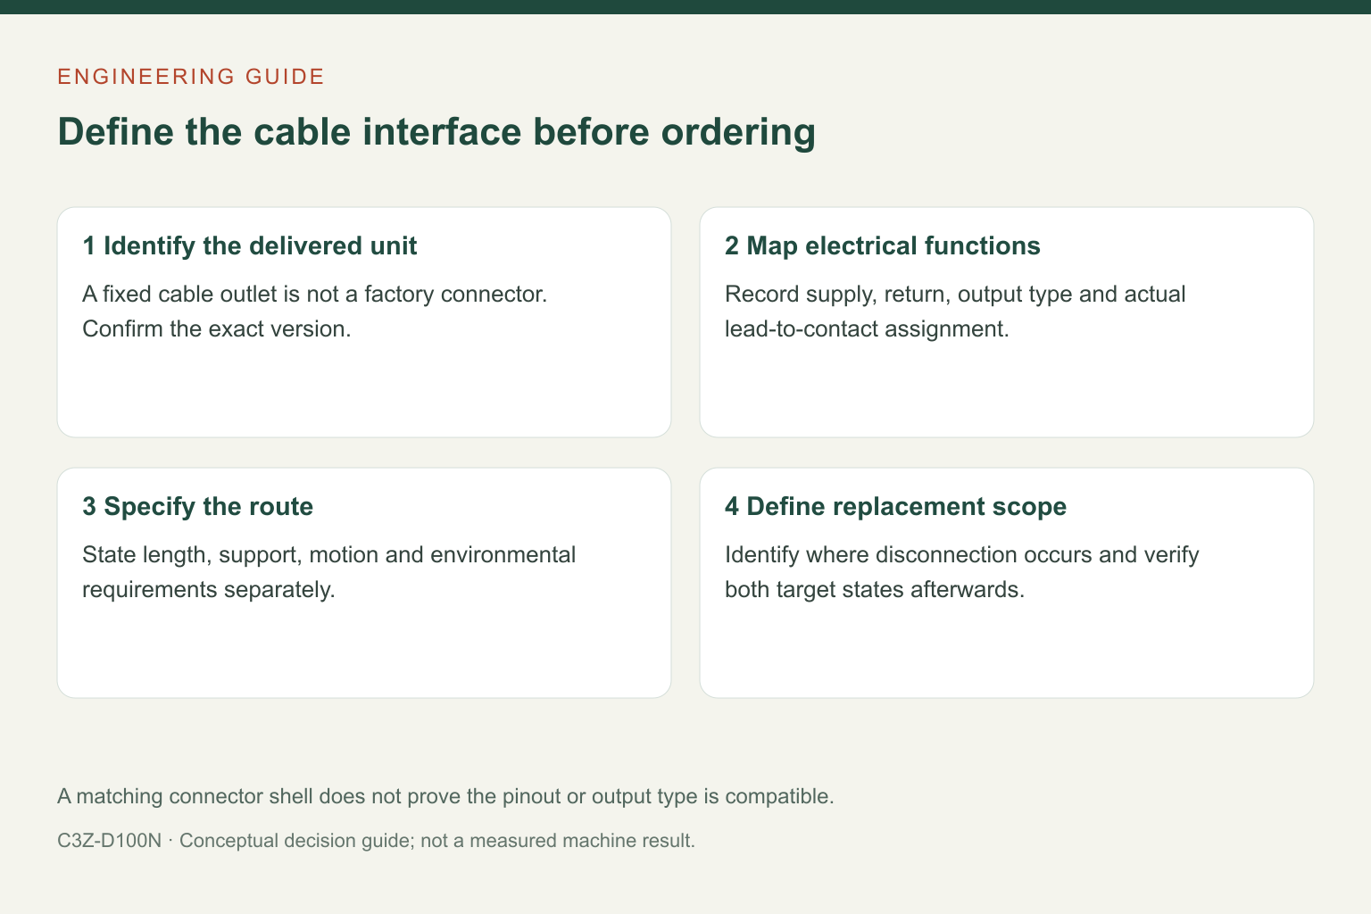Select the '3 Specify the route' heading

point(198,507)
